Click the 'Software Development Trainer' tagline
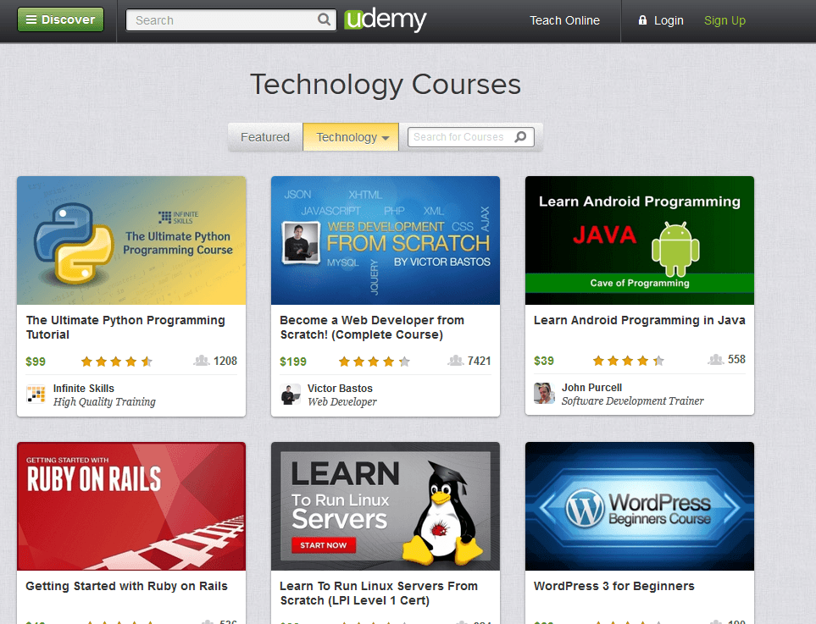The image size is (816, 624). (632, 400)
